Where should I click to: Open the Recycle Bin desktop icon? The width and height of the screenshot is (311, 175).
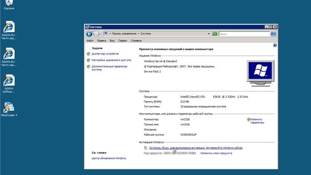coord(9,4)
